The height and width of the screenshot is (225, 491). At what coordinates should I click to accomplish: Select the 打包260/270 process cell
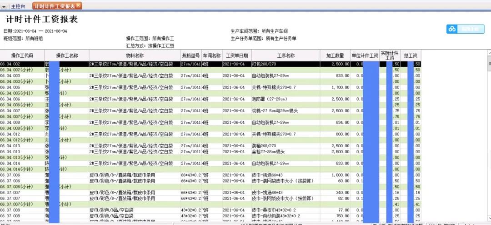tap(264, 64)
